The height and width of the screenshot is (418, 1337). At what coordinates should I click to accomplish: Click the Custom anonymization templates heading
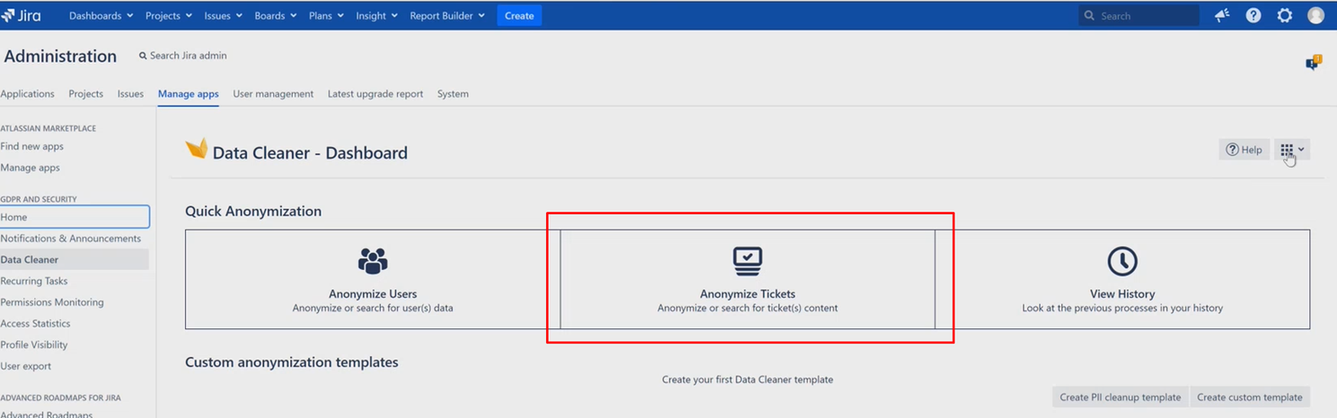coord(292,362)
